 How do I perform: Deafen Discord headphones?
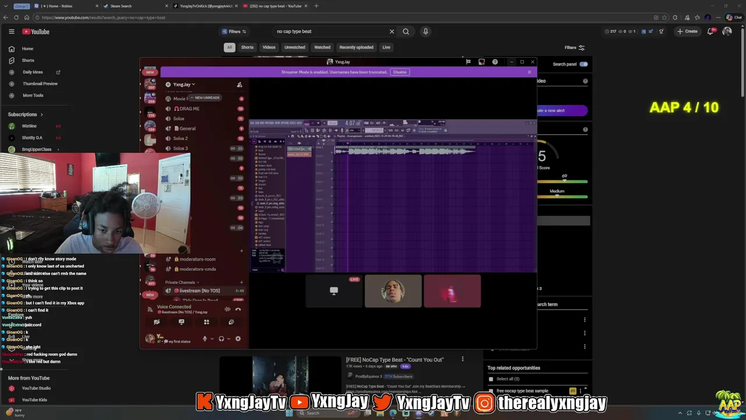221,339
